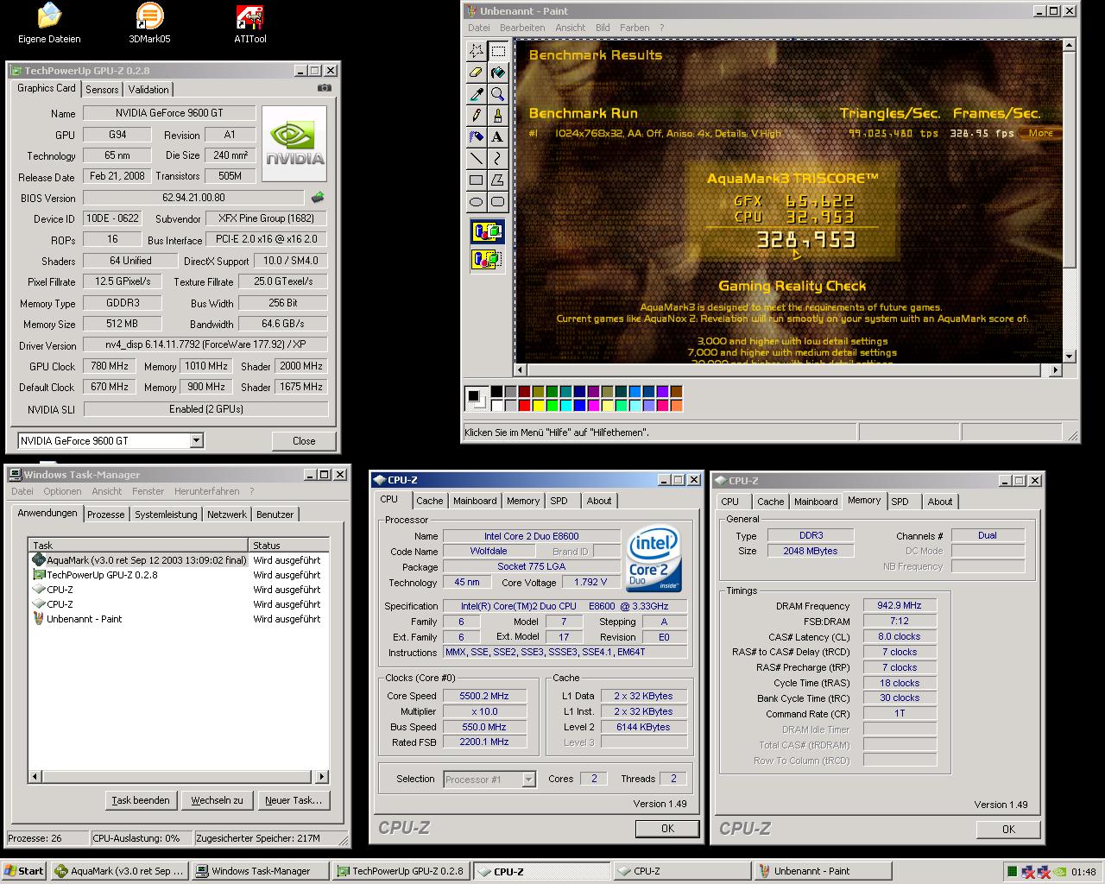The width and height of the screenshot is (1105, 884).
Task: Open the Bild menu in Paint
Action: 603,28
